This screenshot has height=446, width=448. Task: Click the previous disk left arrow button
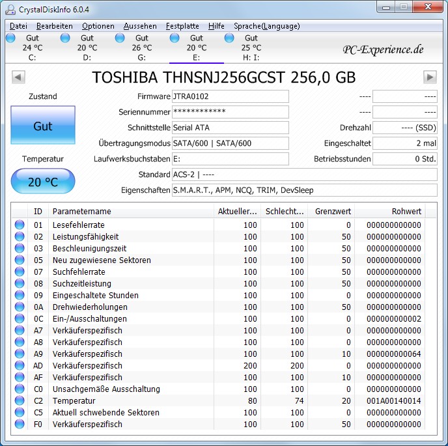point(19,77)
